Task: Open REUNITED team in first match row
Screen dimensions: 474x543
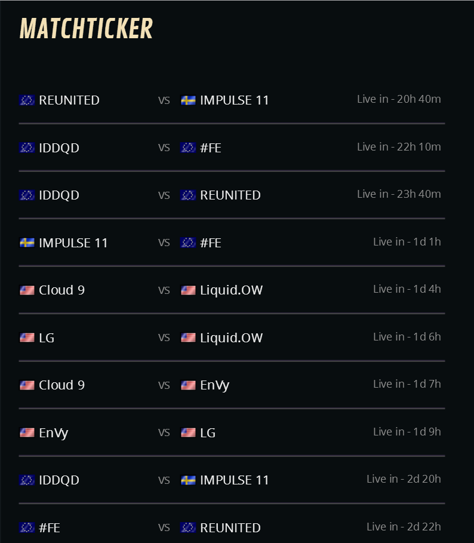Action: pyautogui.click(x=69, y=100)
